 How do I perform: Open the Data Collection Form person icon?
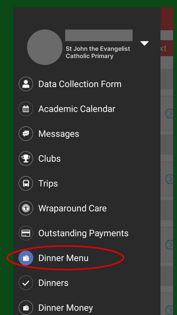click(26, 84)
